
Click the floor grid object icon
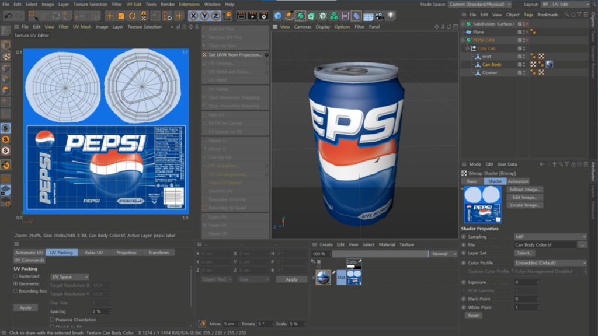click(x=368, y=16)
